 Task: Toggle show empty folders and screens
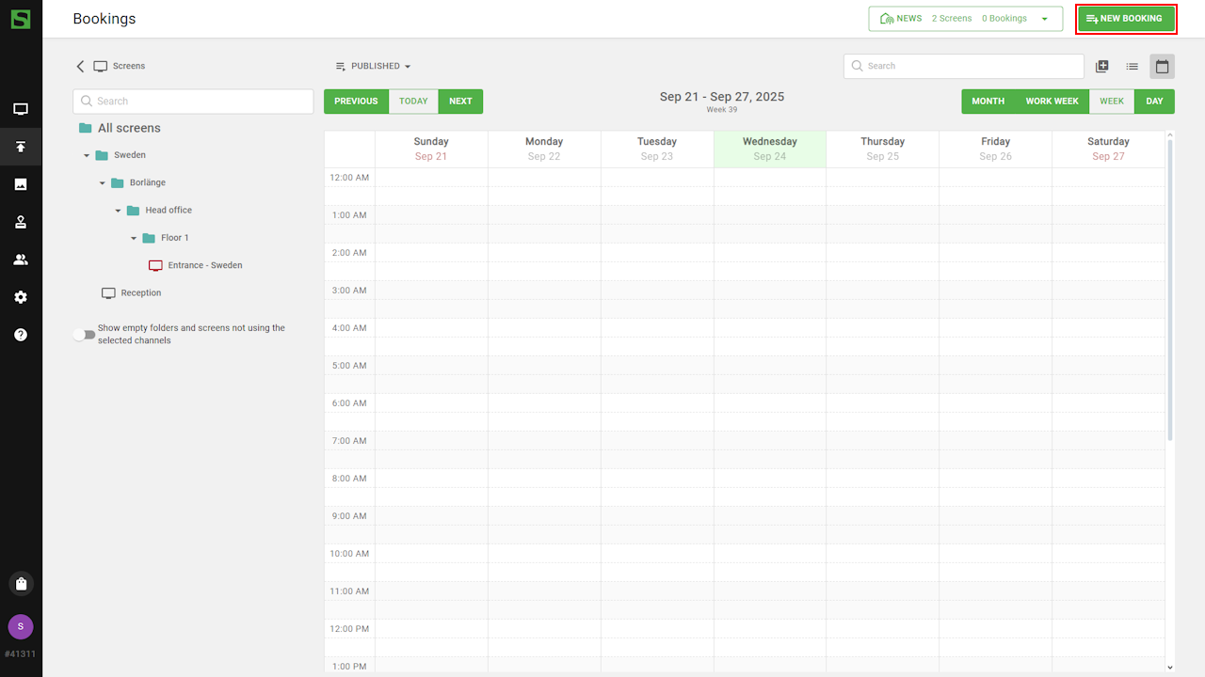tap(85, 335)
